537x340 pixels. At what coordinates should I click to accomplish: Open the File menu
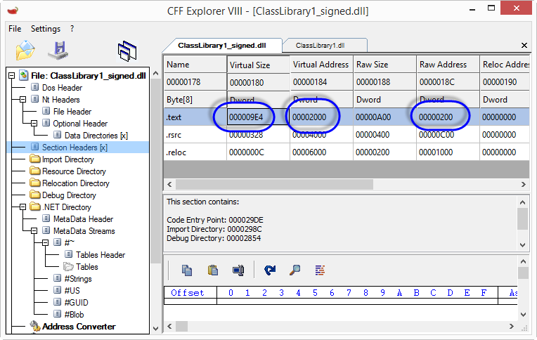point(15,29)
